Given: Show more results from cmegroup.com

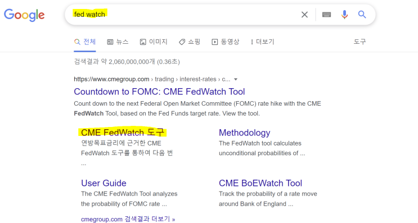Looking at the screenshot, I should pos(128,219).
